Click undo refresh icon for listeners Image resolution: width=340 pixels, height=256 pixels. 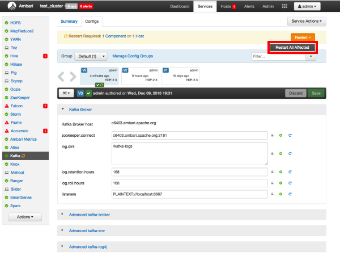point(290,194)
